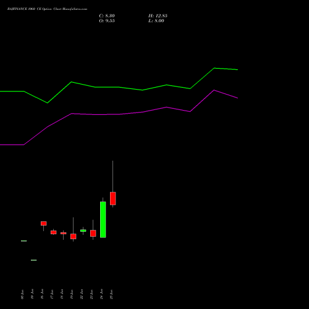Viewport: 309px width, 309px height.
Task: Click the open value "O: 9.55"
Action: point(107,21)
